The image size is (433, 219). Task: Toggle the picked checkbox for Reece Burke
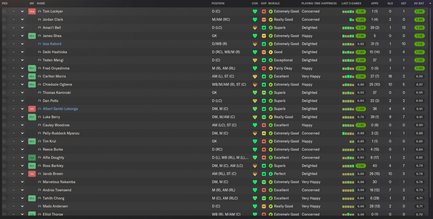4,149
